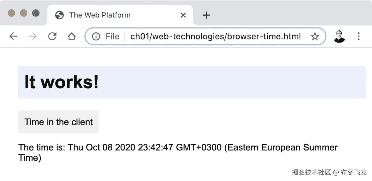Reload the browser-time.html page
The width and height of the screenshot is (372, 181).
coord(52,36)
